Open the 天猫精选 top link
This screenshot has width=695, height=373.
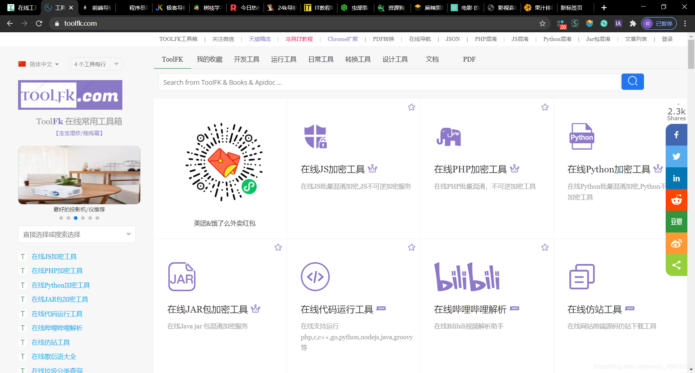click(x=260, y=39)
